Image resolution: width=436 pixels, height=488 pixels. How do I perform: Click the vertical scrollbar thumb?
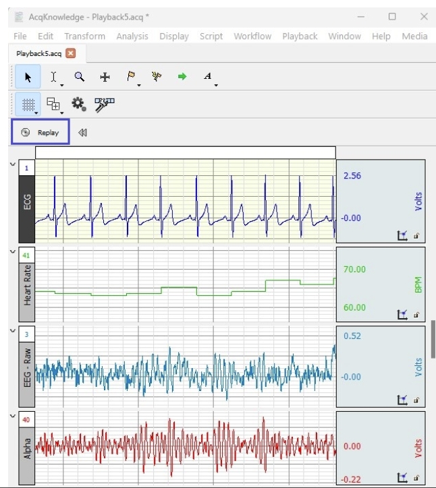pos(433,339)
